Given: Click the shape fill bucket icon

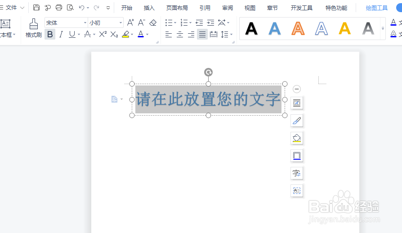Looking at the screenshot, I should pyautogui.click(x=297, y=138).
